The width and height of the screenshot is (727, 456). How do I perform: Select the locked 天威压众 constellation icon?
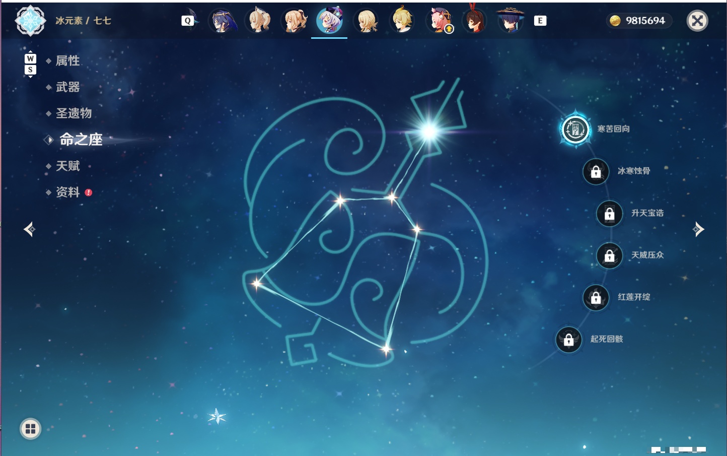coord(609,255)
